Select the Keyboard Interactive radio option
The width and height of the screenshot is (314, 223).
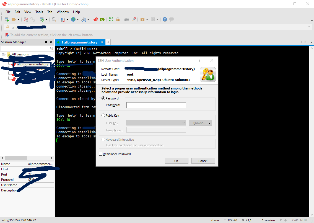(x=103, y=140)
